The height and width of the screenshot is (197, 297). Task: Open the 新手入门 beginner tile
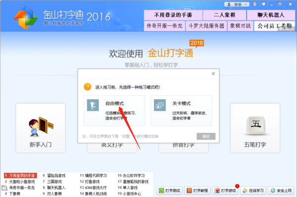click(x=41, y=128)
